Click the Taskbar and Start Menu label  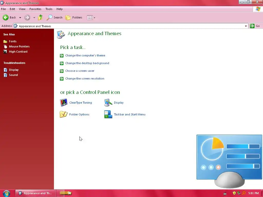click(x=130, y=114)
